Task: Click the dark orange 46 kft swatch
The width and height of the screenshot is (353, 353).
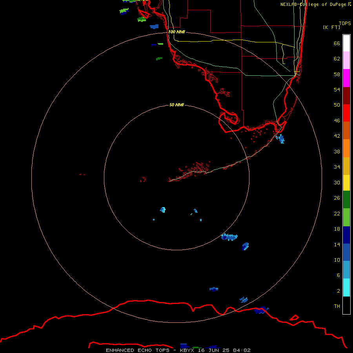Action: pyautogui.click(x=346, y=130)
